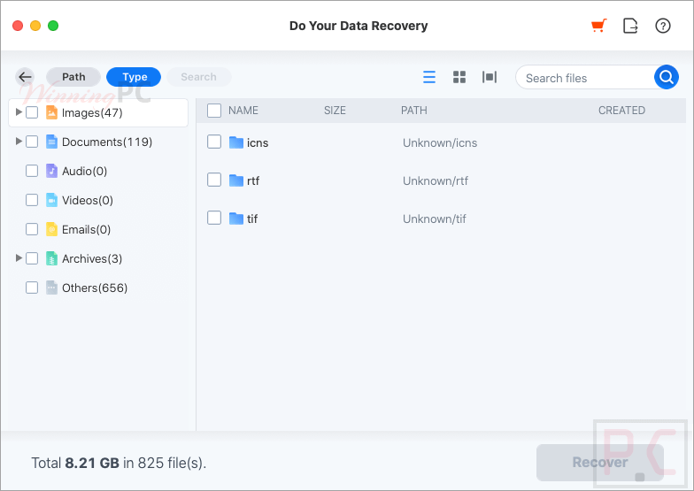Select the Emails(0) tree label
This screenshot has height=491, width=694.
87,230
